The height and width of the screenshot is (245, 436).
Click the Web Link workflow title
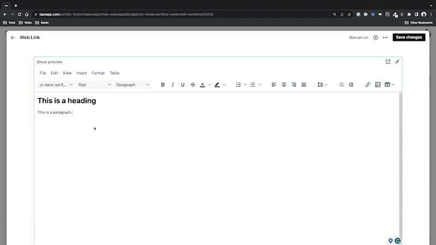click(30, 38)
